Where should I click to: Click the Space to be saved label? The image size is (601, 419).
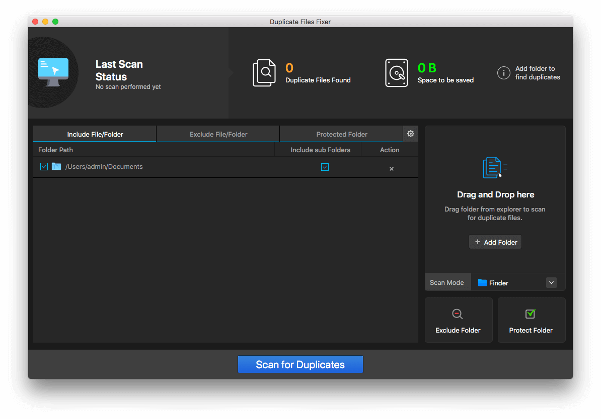click(x=445, y=80)
